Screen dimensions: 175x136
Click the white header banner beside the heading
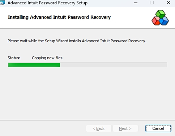pos(131,17)
